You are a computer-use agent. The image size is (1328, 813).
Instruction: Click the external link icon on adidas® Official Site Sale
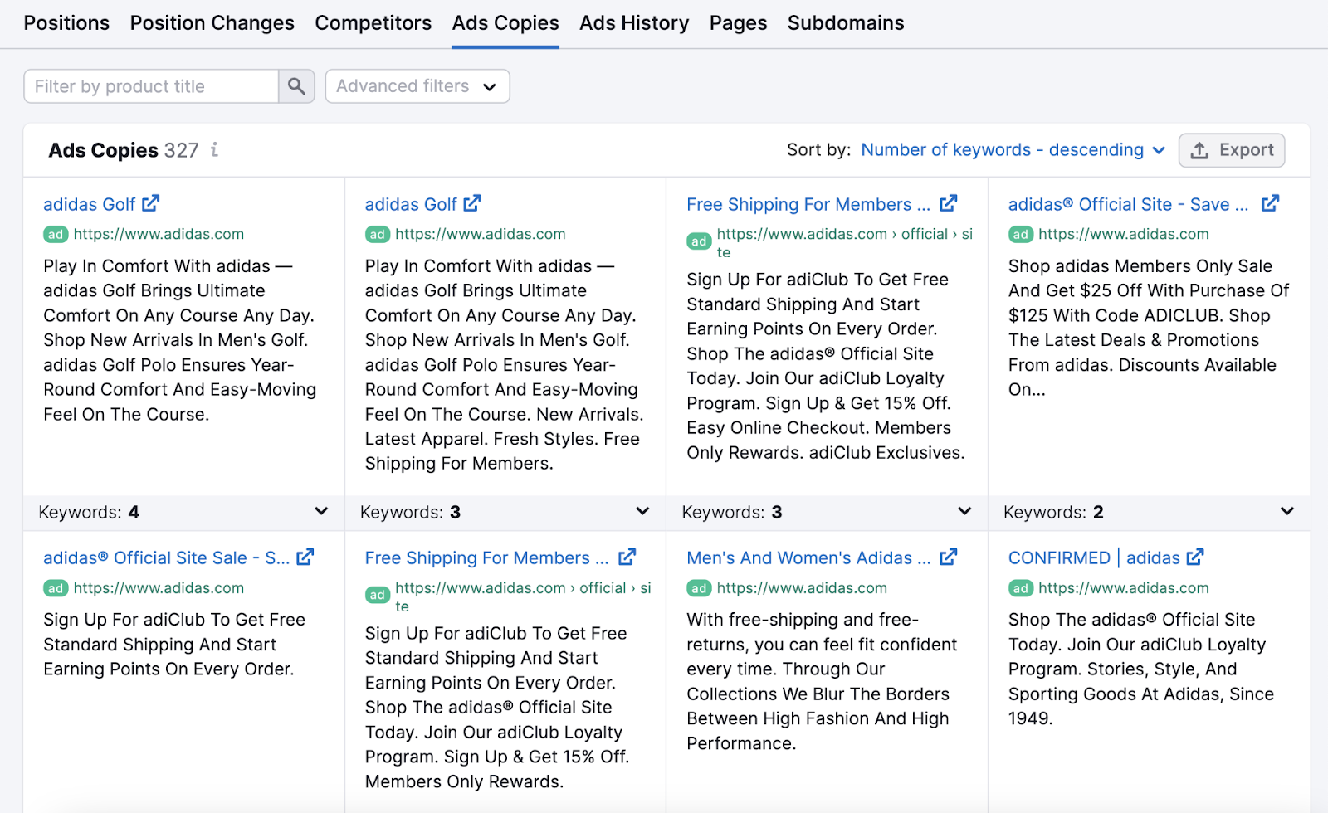click(x=306, y=557)
